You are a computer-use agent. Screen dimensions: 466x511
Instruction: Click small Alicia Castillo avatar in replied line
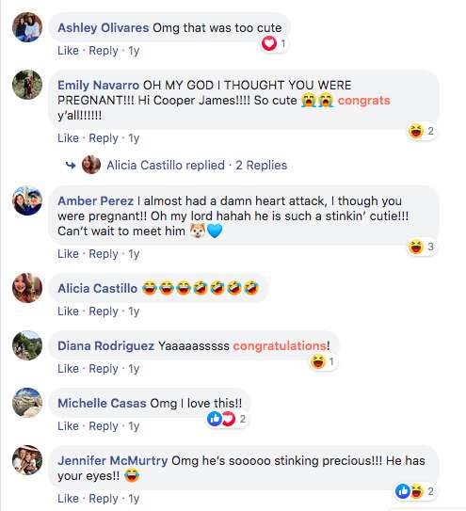91,165
